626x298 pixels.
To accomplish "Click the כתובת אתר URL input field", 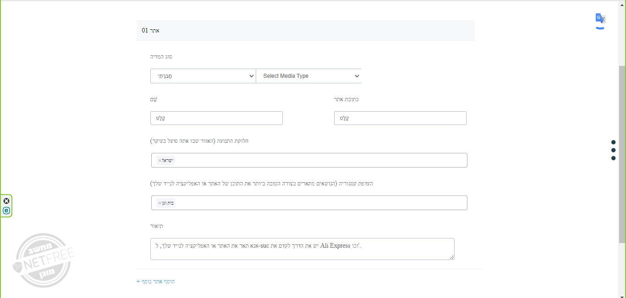I will [x=400, y=118].
